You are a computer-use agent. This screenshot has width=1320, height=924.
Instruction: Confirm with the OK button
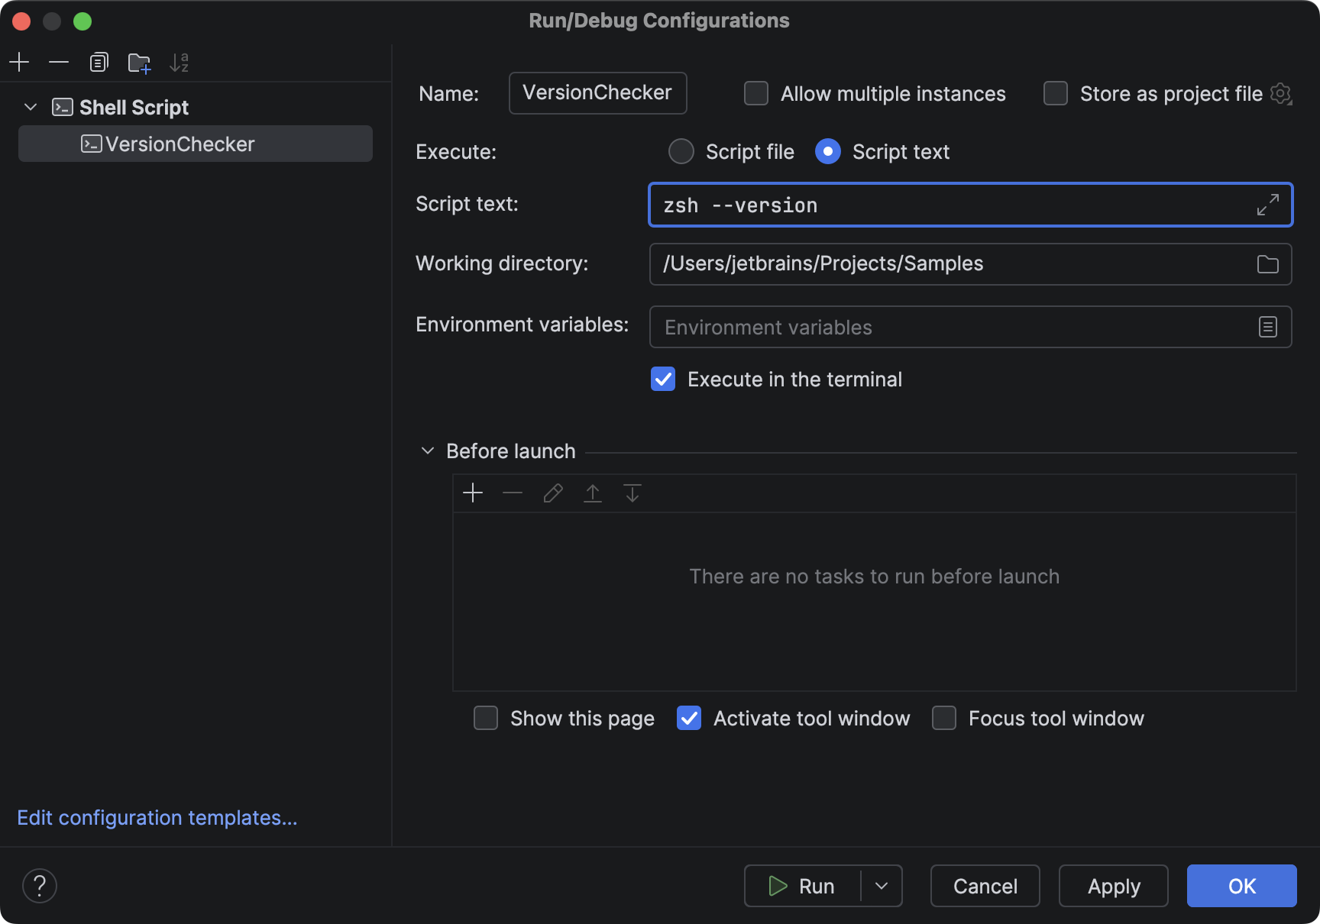(x=1242, y=886)
